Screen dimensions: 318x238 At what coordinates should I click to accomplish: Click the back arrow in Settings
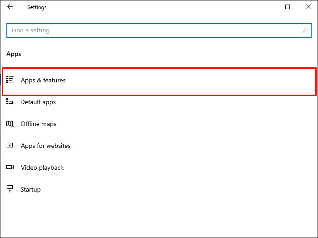point(10,7)
